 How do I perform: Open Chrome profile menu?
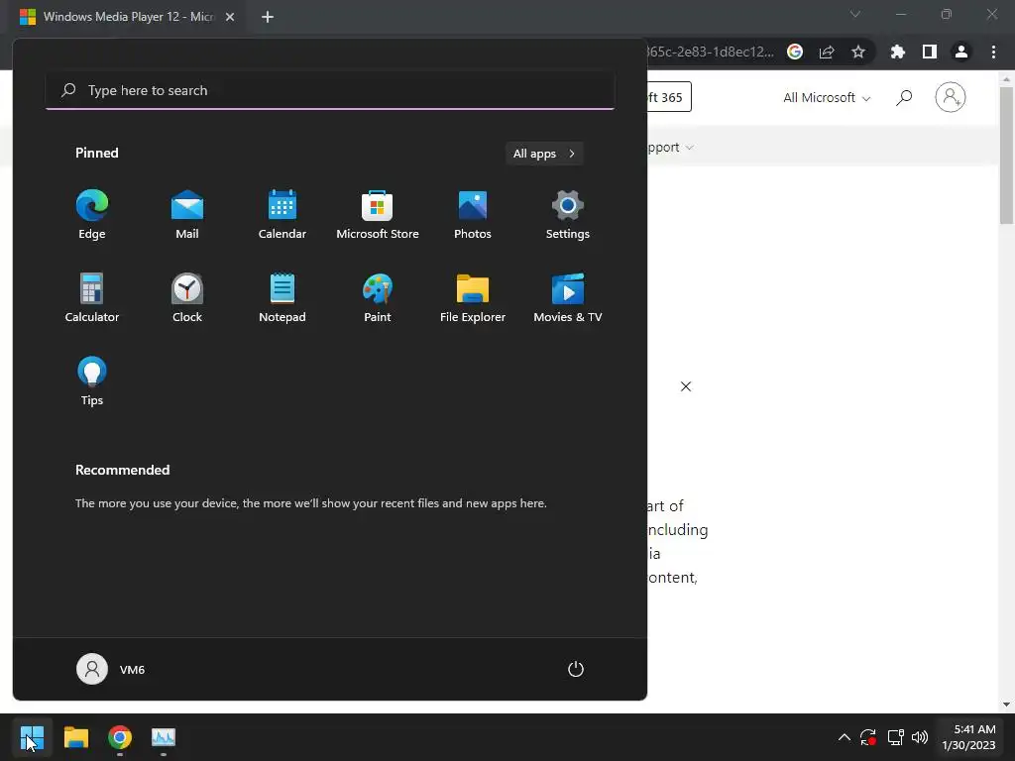point(961,52)
